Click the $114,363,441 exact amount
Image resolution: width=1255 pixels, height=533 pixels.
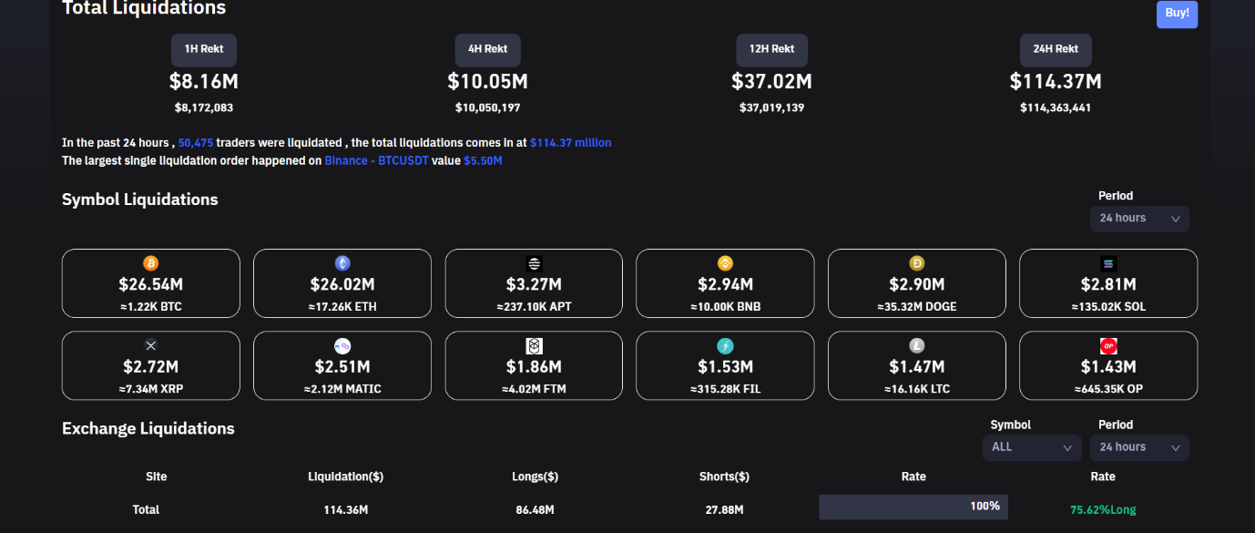pos(1056,108)
